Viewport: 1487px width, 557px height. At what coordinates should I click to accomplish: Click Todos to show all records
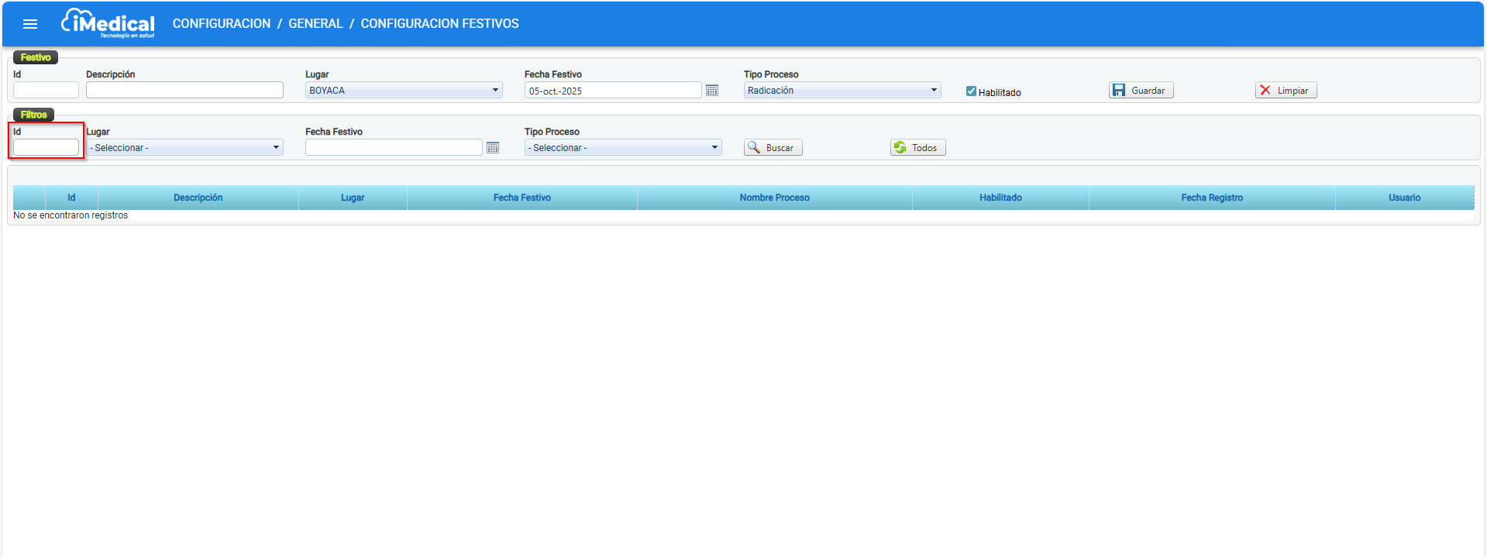917,148
